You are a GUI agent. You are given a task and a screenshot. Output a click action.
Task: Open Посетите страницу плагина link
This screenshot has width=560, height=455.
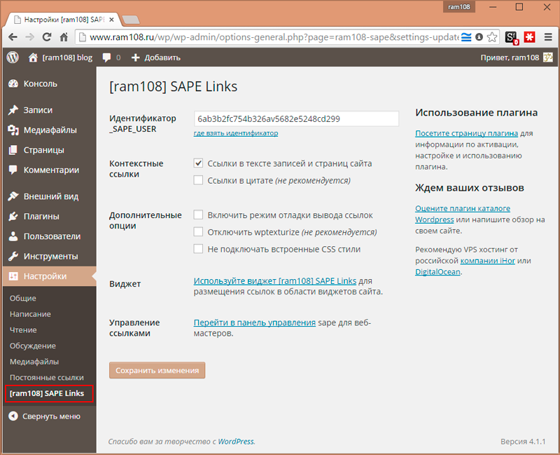point(466,133)
